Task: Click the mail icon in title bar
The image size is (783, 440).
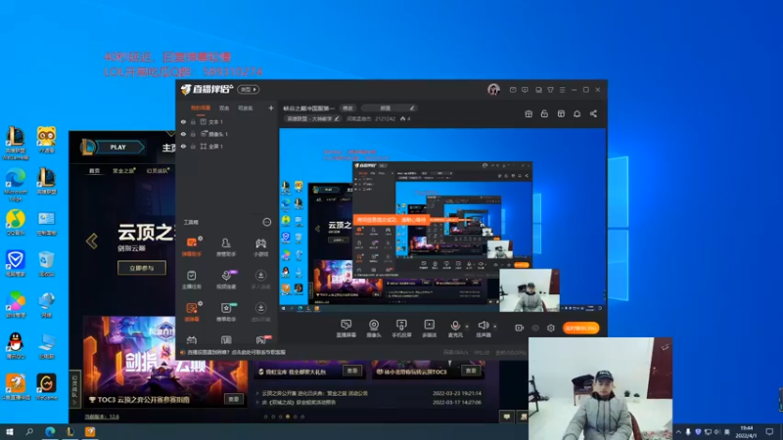Action: 513,90
